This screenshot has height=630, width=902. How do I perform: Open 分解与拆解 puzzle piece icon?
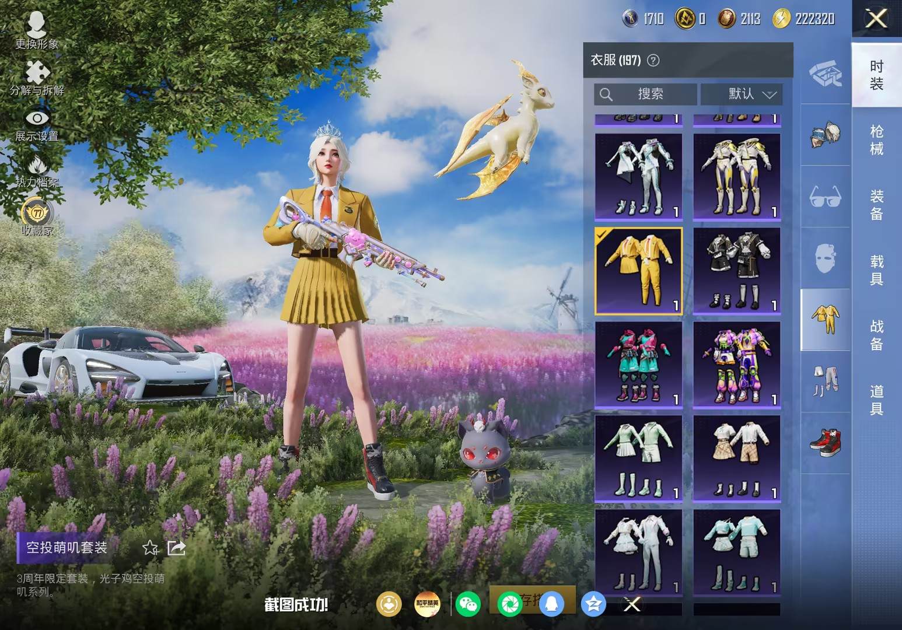[37, 78]
